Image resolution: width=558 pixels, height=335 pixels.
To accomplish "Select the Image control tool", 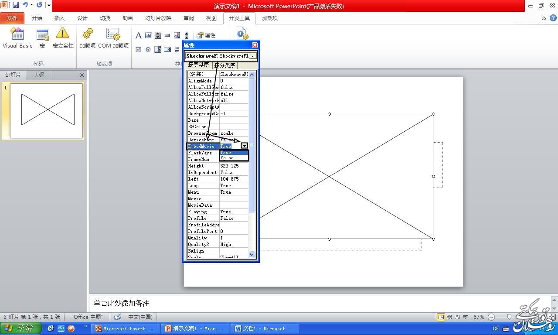I will (177, 35).
